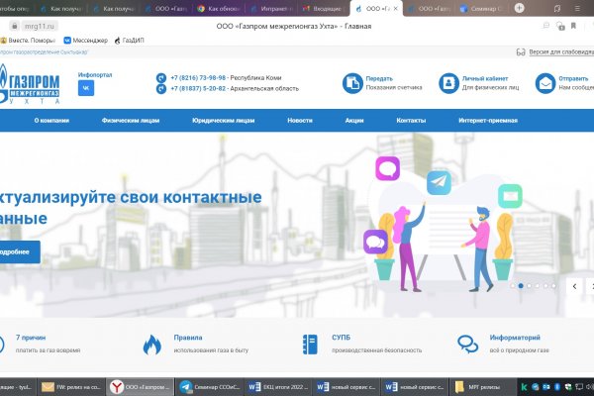Click the Отправить message bubble icon
594x396 pixels.
pos(544,82)
